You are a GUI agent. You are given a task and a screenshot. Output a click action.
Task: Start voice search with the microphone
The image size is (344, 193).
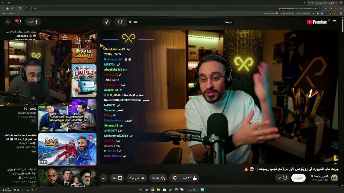tap(107, 22)
